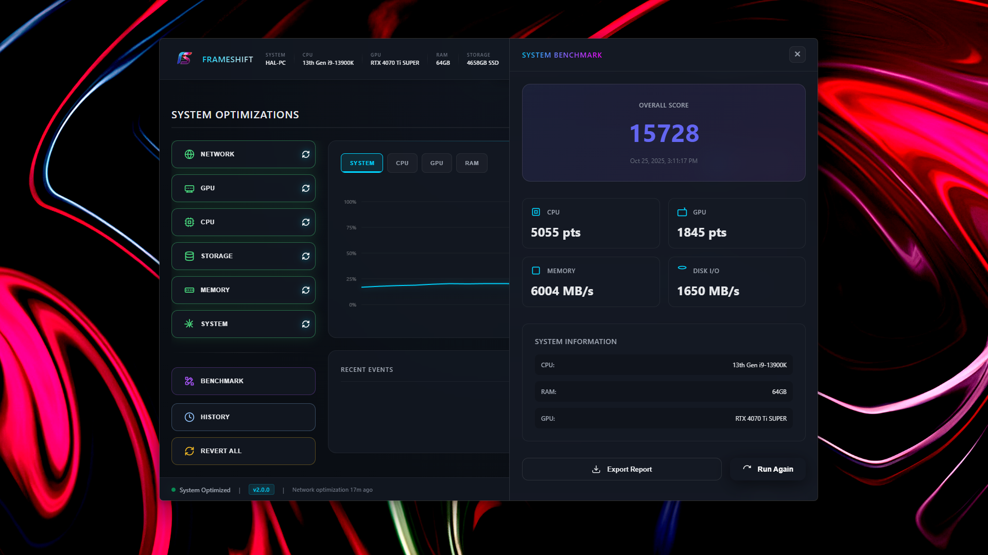
Task: Open the Benchmark panel
Action: [x=243, y=381]
